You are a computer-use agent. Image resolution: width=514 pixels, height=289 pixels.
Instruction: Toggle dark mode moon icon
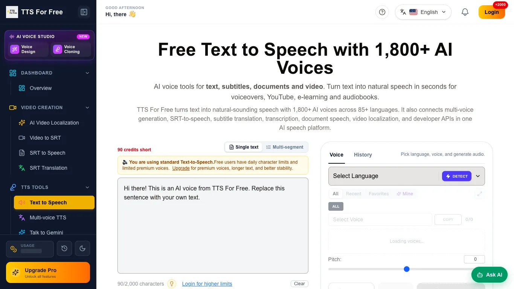(x=82, y=248)
